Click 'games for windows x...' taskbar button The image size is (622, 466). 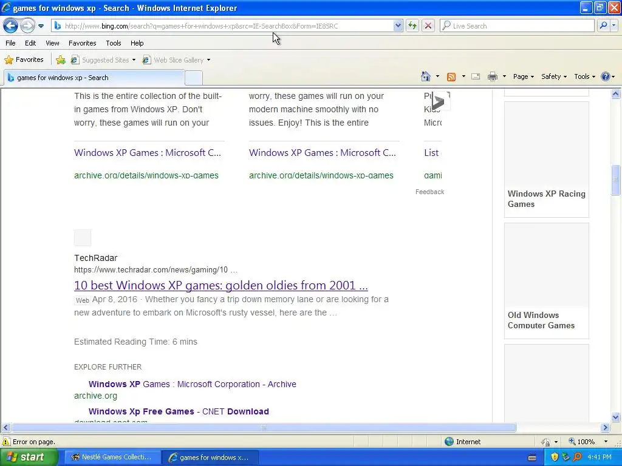(x=210, y=458)
